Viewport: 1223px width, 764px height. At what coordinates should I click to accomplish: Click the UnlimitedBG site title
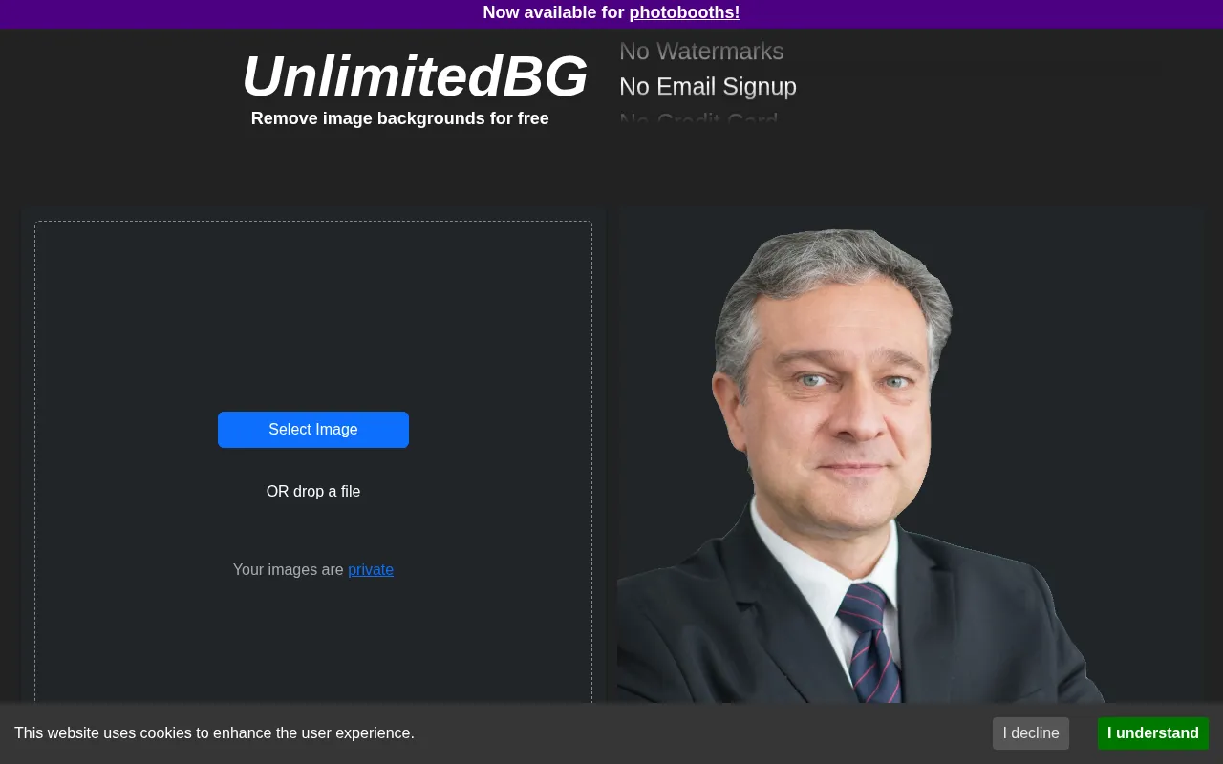pos(415,76)
